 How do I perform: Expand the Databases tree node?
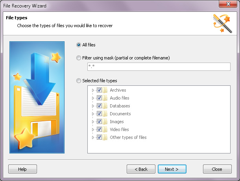[x=93, y=106]
